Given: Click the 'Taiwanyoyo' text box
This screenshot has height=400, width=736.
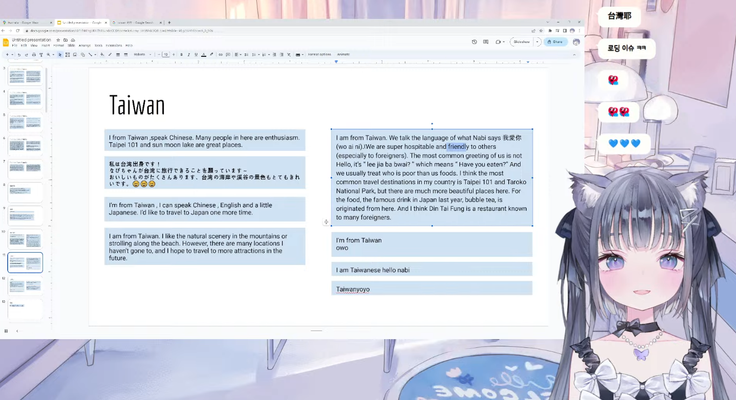Looking at the screenshot, I should [x=431, y=288].
